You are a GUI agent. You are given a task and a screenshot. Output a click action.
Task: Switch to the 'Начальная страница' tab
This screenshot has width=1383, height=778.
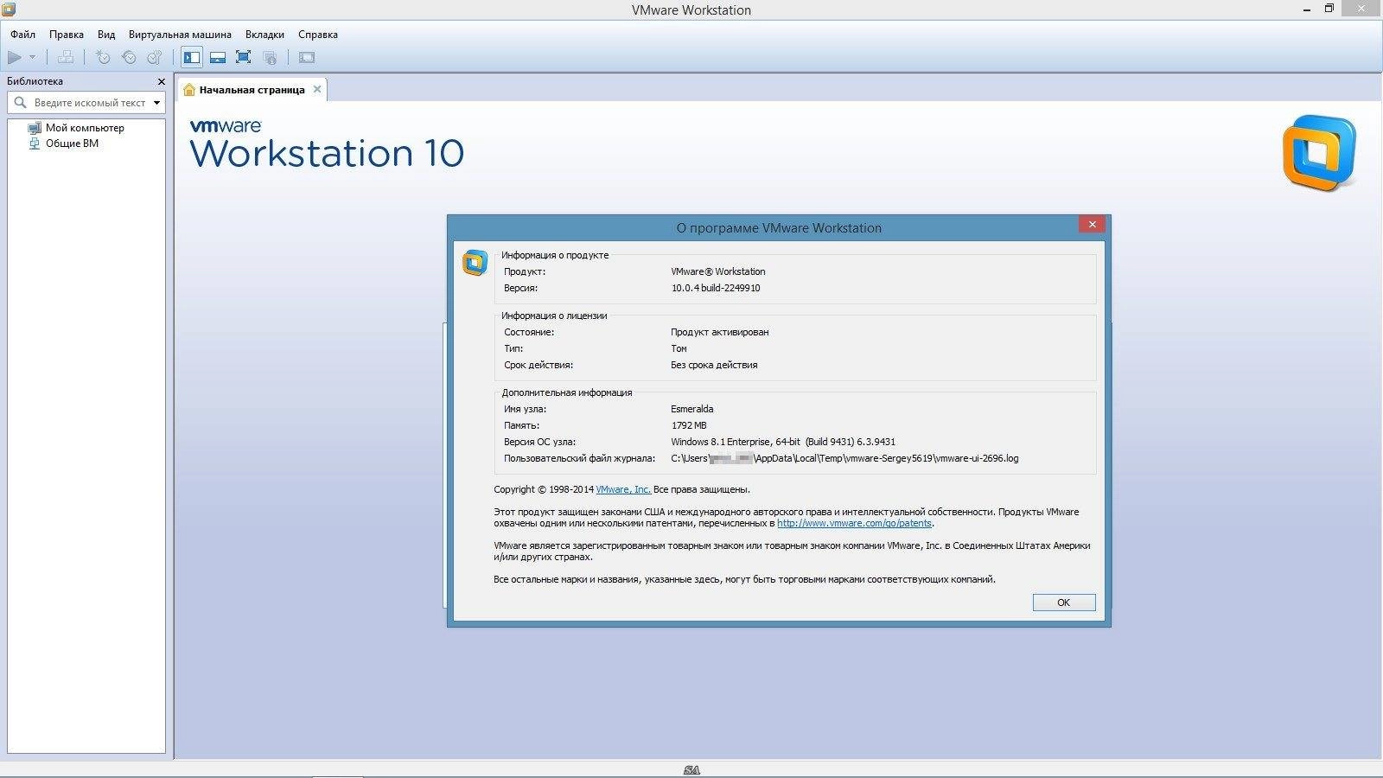tap(252, 89)
